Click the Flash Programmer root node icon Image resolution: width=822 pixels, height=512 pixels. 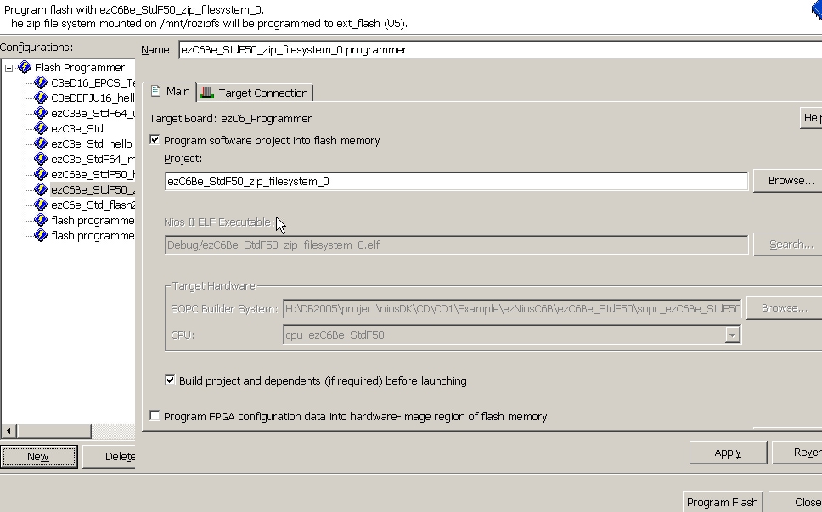(x=24, y=68)
